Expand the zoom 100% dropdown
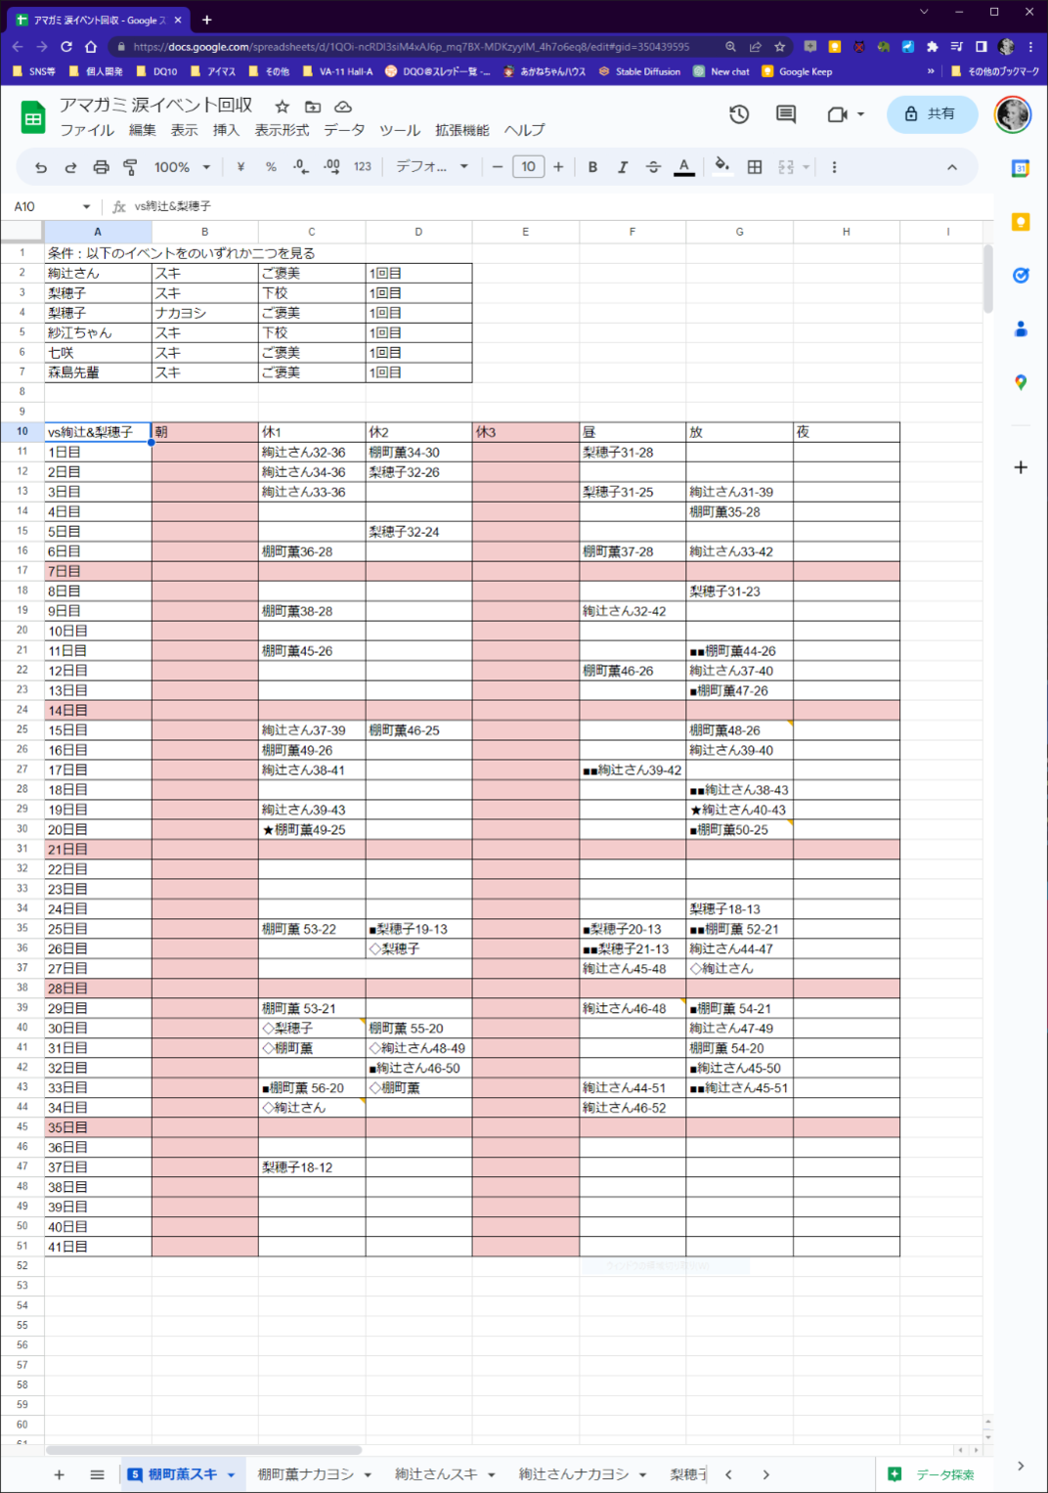Screen dimensions: 1048x1493 [x=182, y=167]
